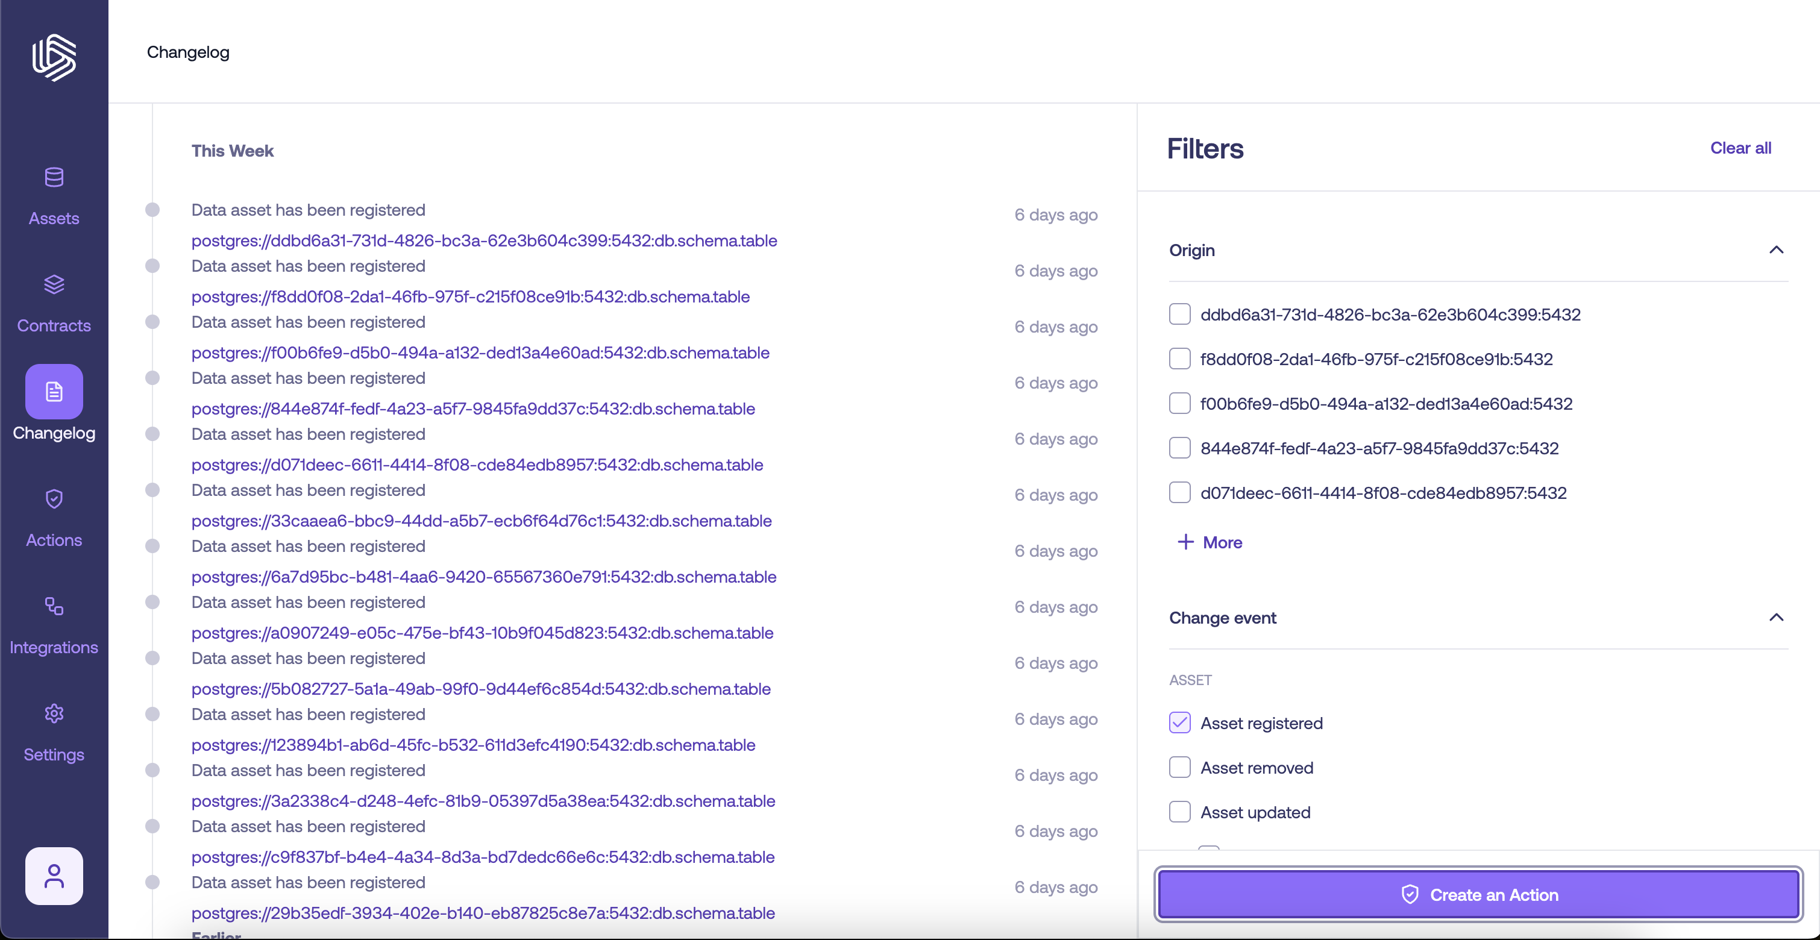Open the Actions shield icon
This screenshot has width=1820, height=940.
pos(54,498)
